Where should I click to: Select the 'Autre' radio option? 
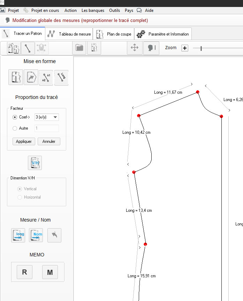click(x=15, y=128)
